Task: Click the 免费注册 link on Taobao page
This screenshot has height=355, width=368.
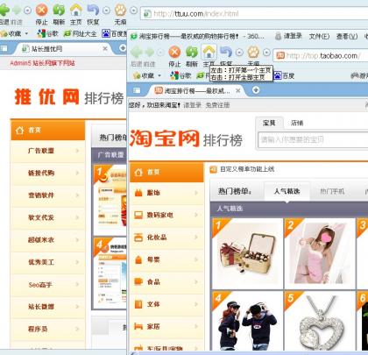Action: click(217, 105)
